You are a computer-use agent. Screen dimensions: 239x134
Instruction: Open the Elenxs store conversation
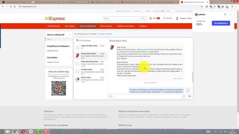pos(90,79)
